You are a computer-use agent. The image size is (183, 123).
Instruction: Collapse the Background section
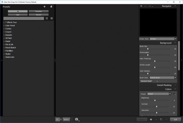(x=175, y=43)
